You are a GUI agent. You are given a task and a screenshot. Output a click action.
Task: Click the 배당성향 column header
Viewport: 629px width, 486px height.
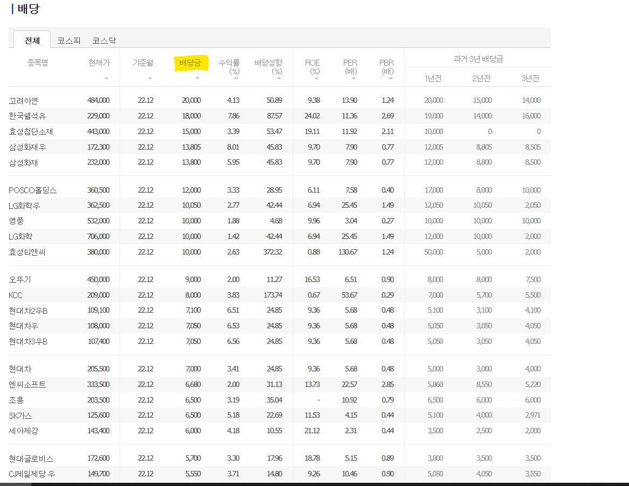268,67
